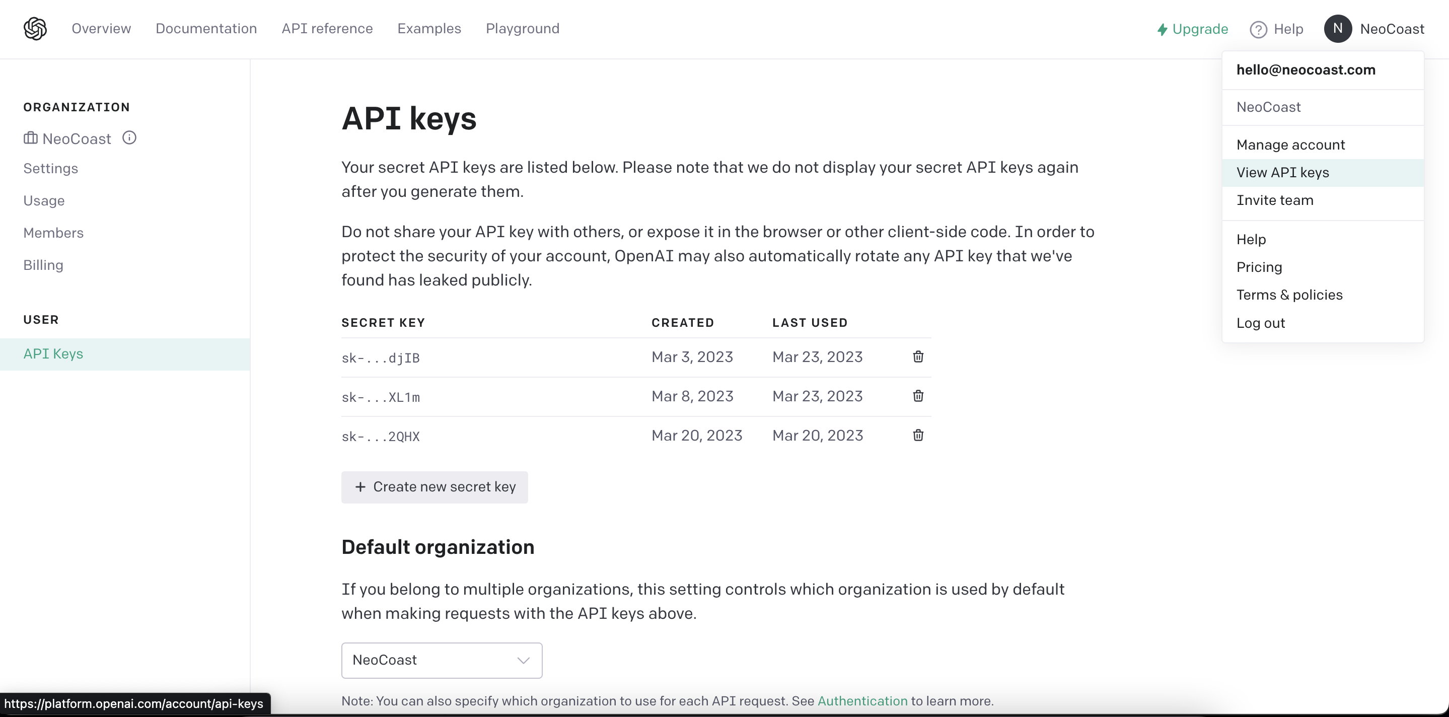Click the organization briefcase icon in sidebar
The height and width of the screenshot is (717, 1449).
coord(30,138)
